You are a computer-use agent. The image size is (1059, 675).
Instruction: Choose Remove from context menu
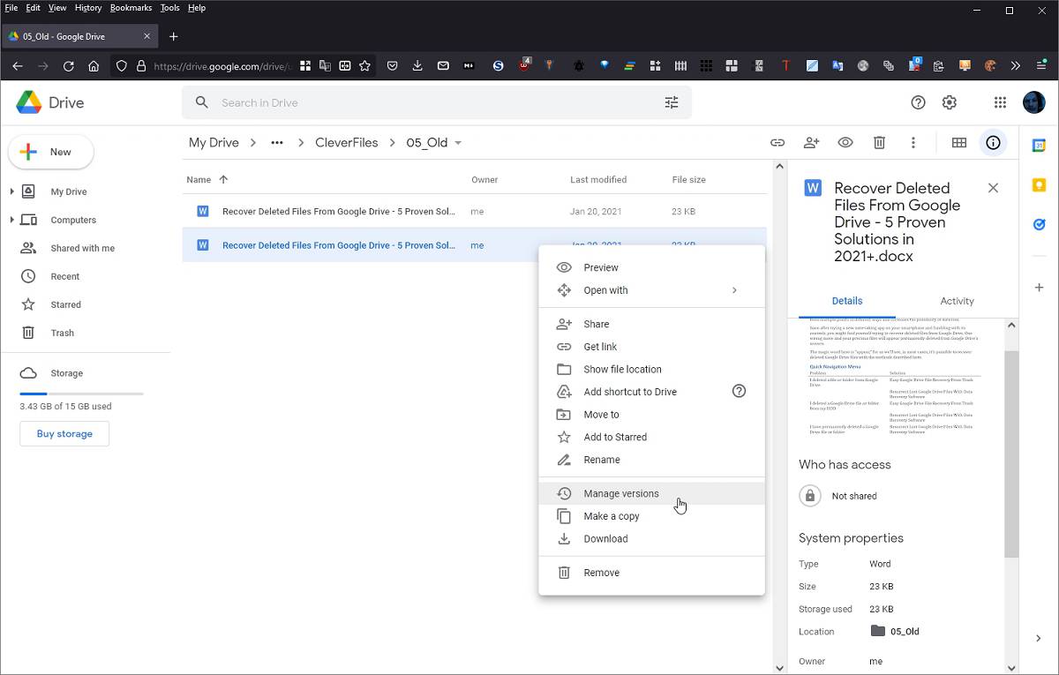(651, 573)
